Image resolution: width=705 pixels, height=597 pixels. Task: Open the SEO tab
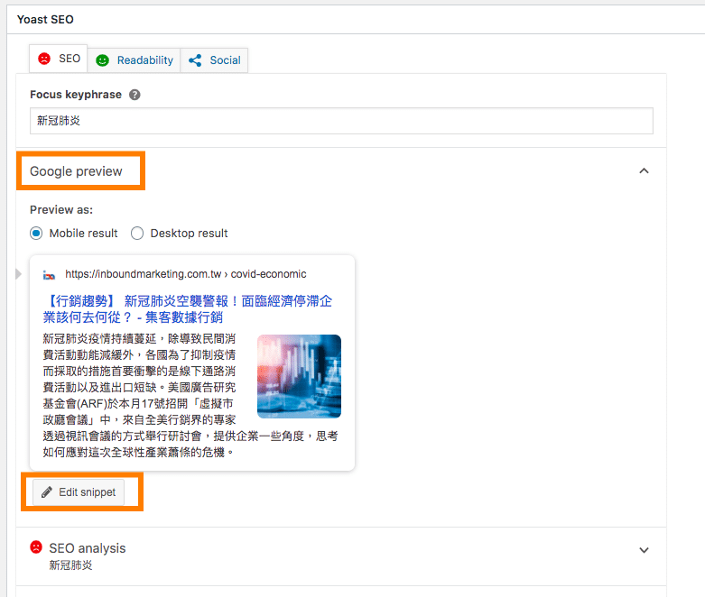59,59
